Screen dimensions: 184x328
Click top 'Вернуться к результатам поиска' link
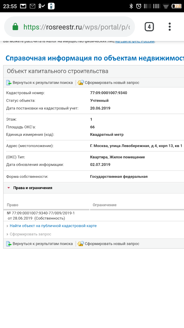[x=42, y=83]
